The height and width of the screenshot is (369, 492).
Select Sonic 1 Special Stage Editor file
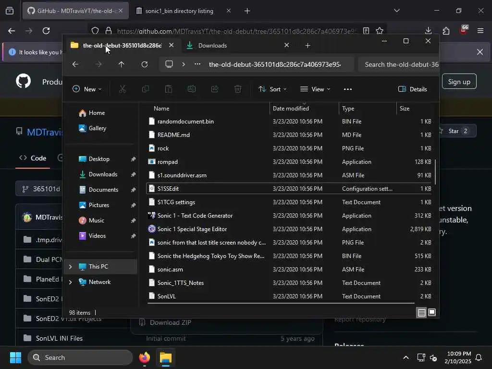point(289,229)
